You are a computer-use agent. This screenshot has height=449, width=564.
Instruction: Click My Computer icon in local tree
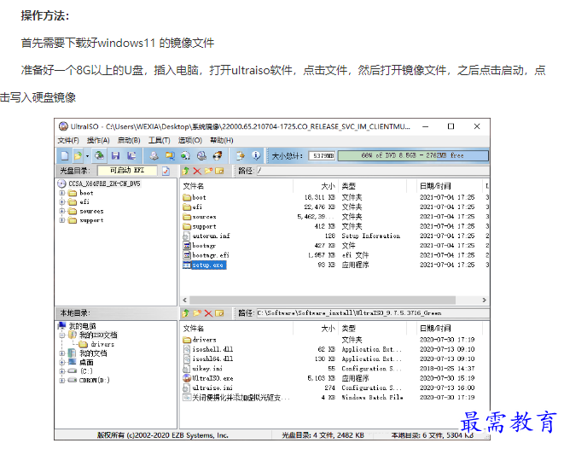click(x=62, y=326)
